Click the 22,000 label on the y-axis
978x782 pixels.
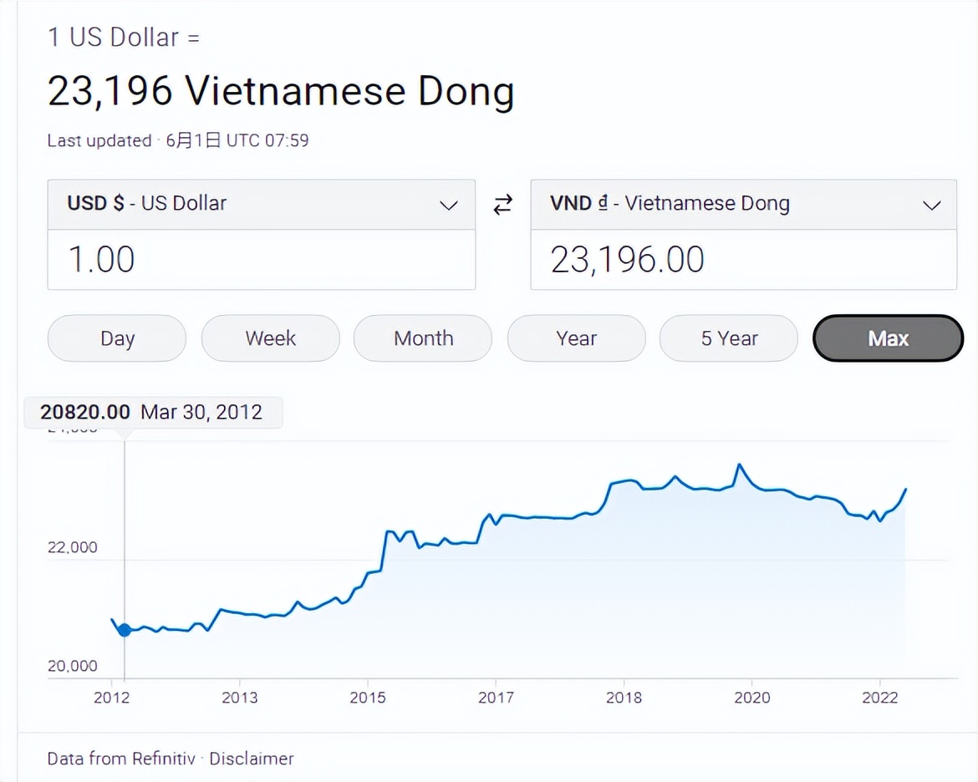pos(73,547)
